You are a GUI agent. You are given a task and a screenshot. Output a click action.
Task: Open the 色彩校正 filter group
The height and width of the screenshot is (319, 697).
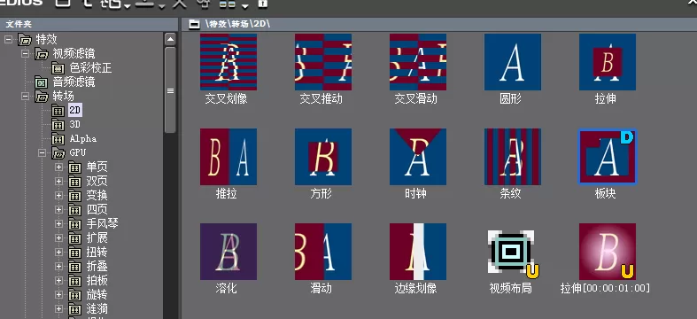[x=90, y=68]
